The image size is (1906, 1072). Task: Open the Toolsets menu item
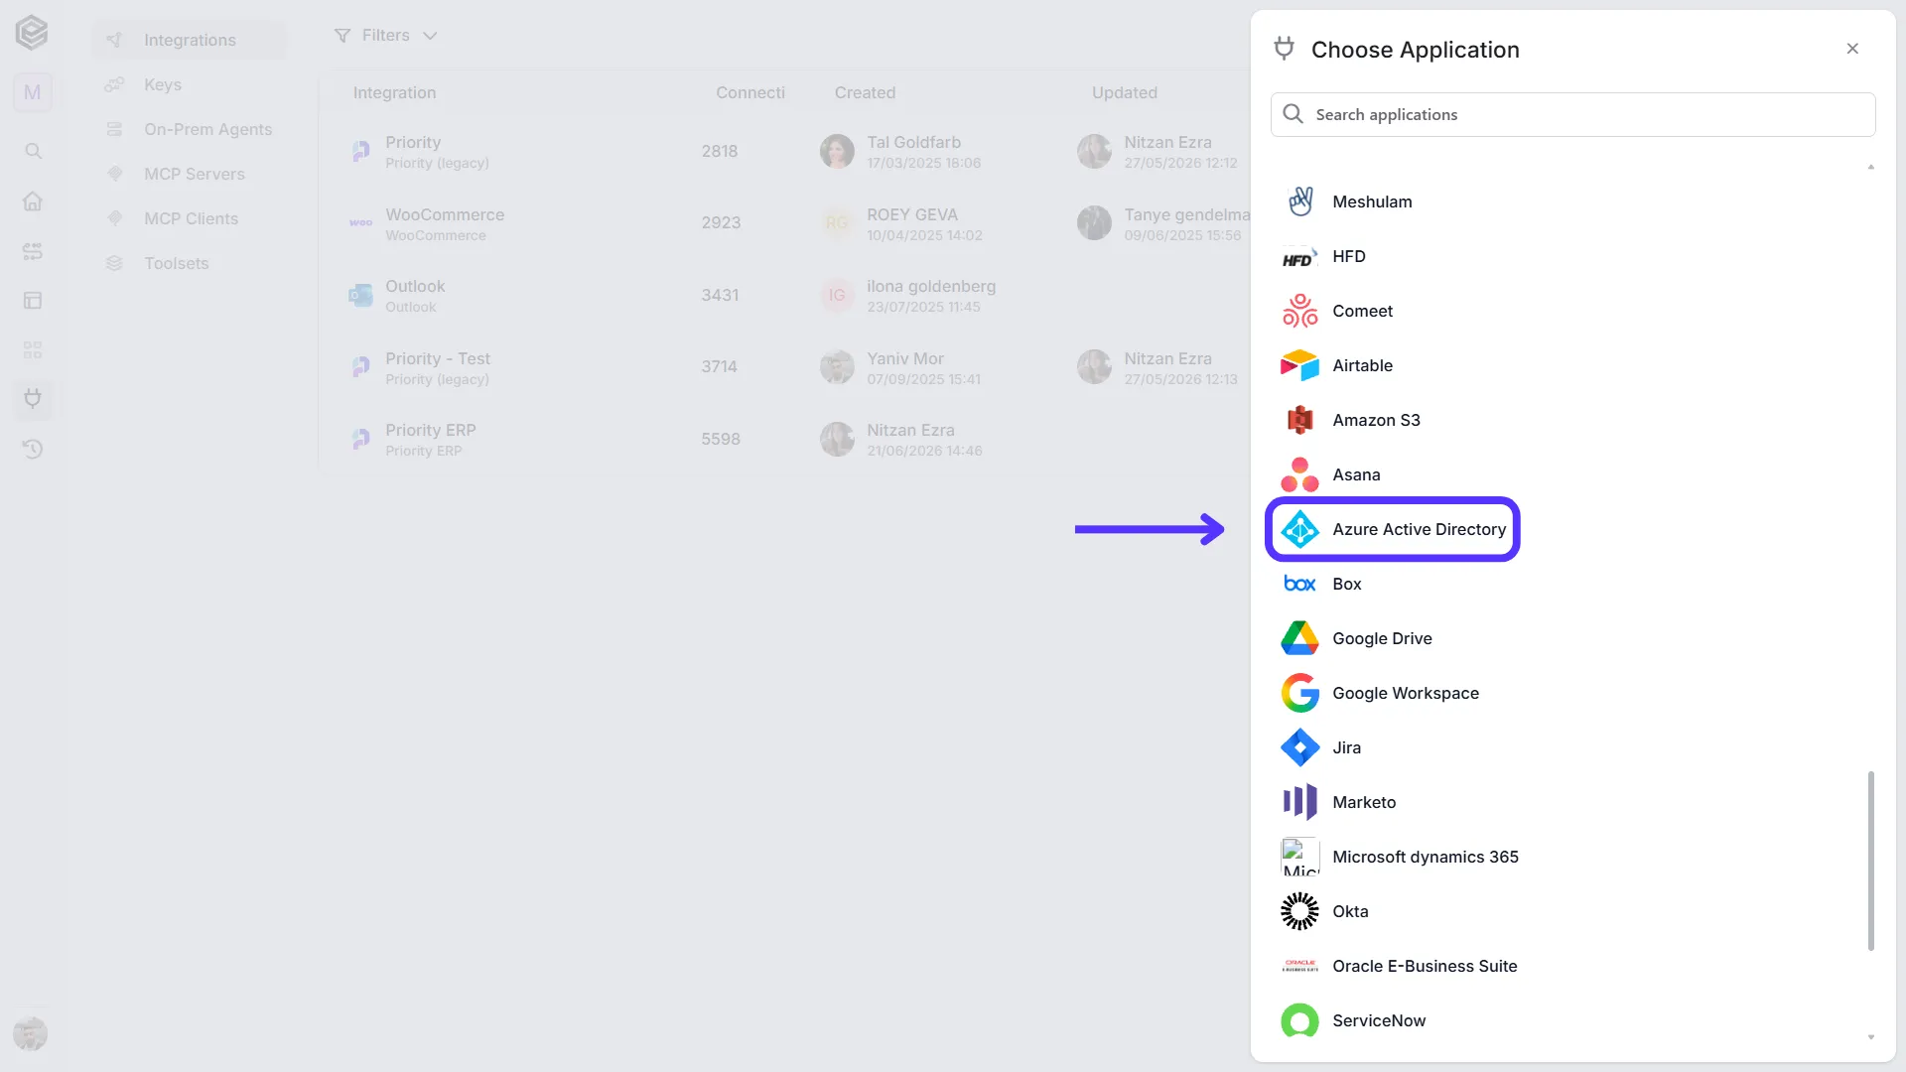(189, 263)
